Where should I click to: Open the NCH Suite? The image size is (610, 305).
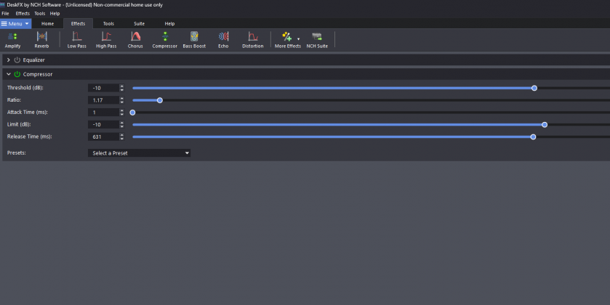pyautogui.click(x=317, y=40)
